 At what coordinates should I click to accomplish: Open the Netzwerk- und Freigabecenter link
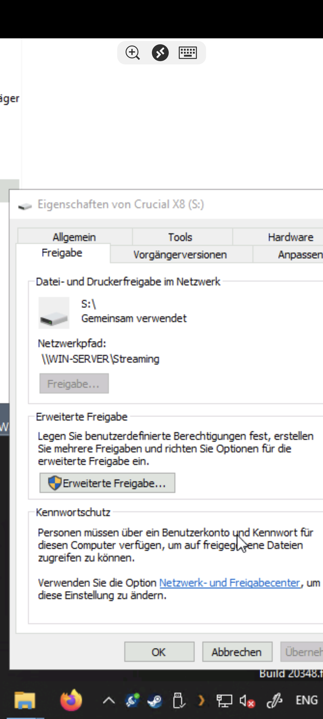[x=230, y=583]
